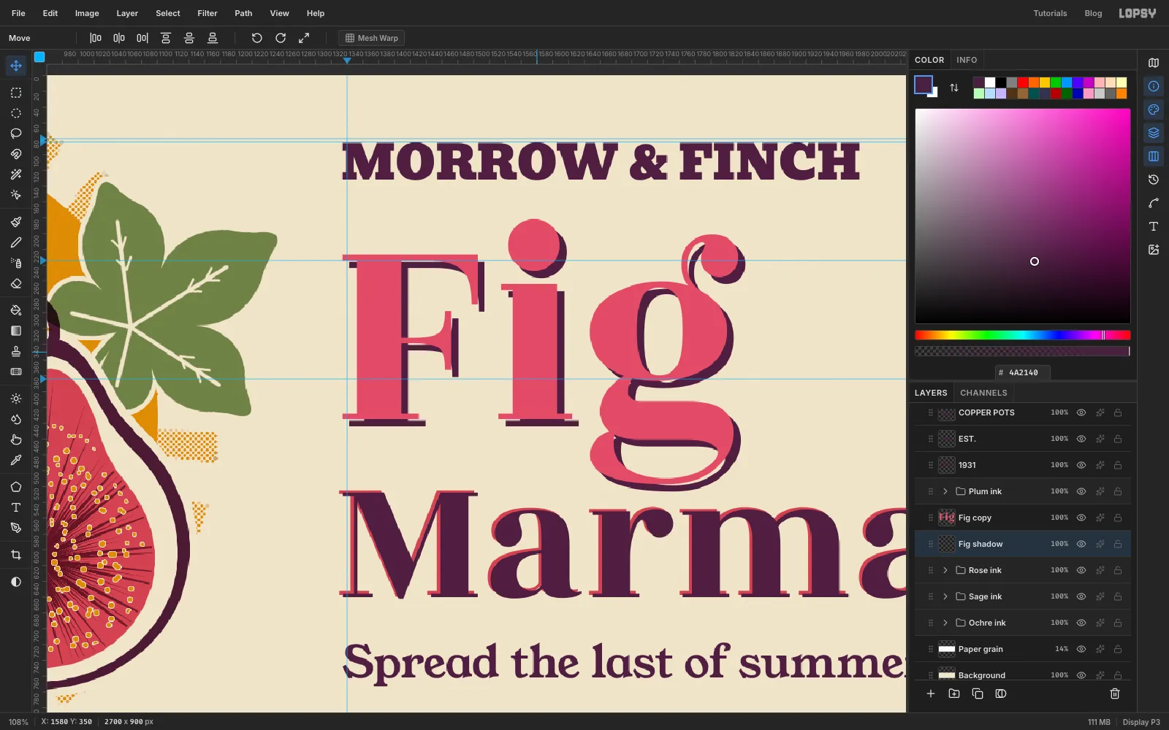Expand the Ochre ink group
Viewport: 1169px width, 730px height.
[945, 623]
